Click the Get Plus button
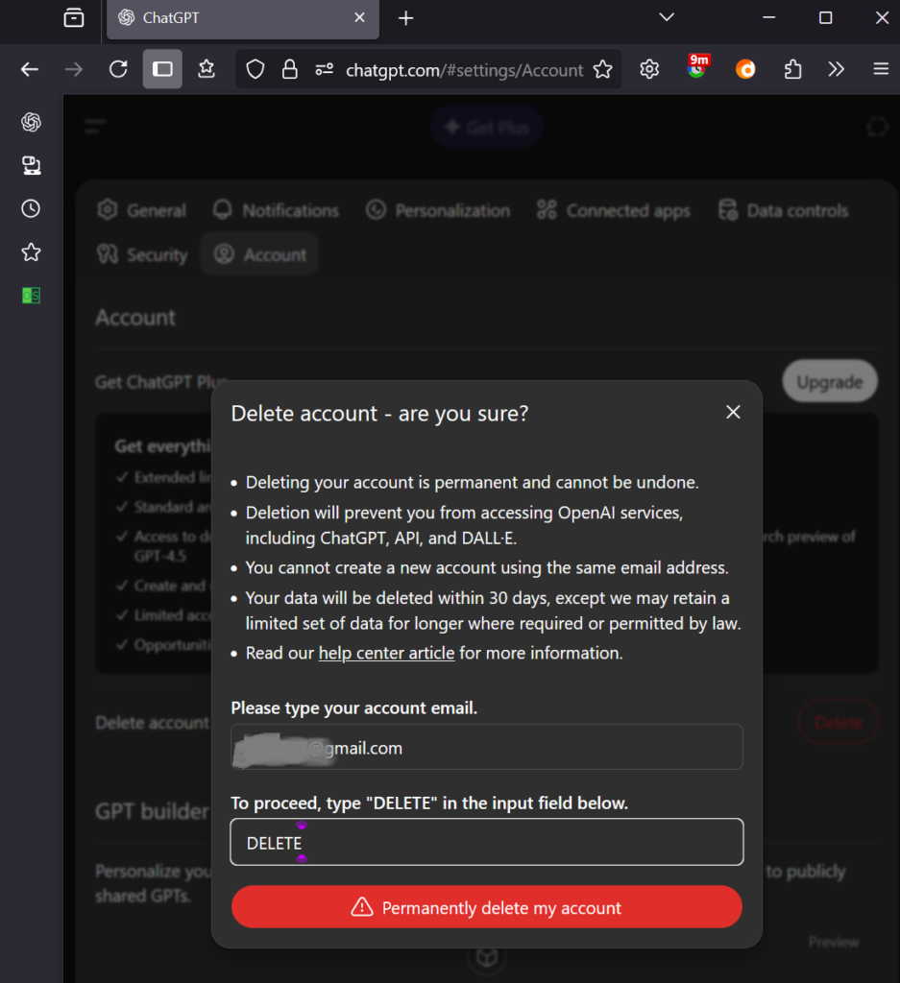This screenshot has width=900, height=983. point(486,128)
